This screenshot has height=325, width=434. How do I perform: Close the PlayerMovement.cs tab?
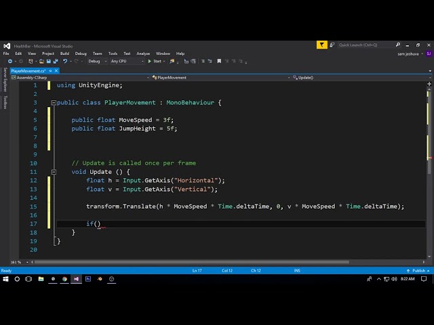pyautogui.click(x=56, y=71)
